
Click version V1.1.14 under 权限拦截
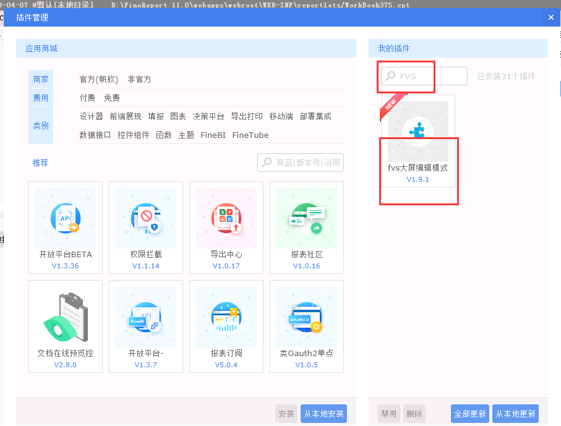[146, 266]
